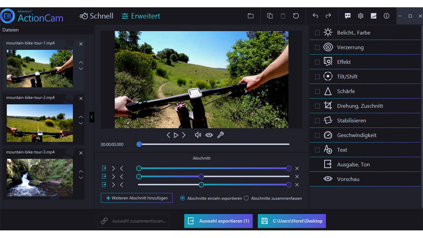Open the Ausgabe, Ton section
The height and width of the screenshot is (238, 423).
click(353, 164)
